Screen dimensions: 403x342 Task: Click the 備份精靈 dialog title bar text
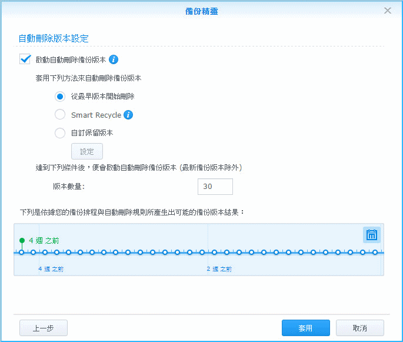click(201, 11)
